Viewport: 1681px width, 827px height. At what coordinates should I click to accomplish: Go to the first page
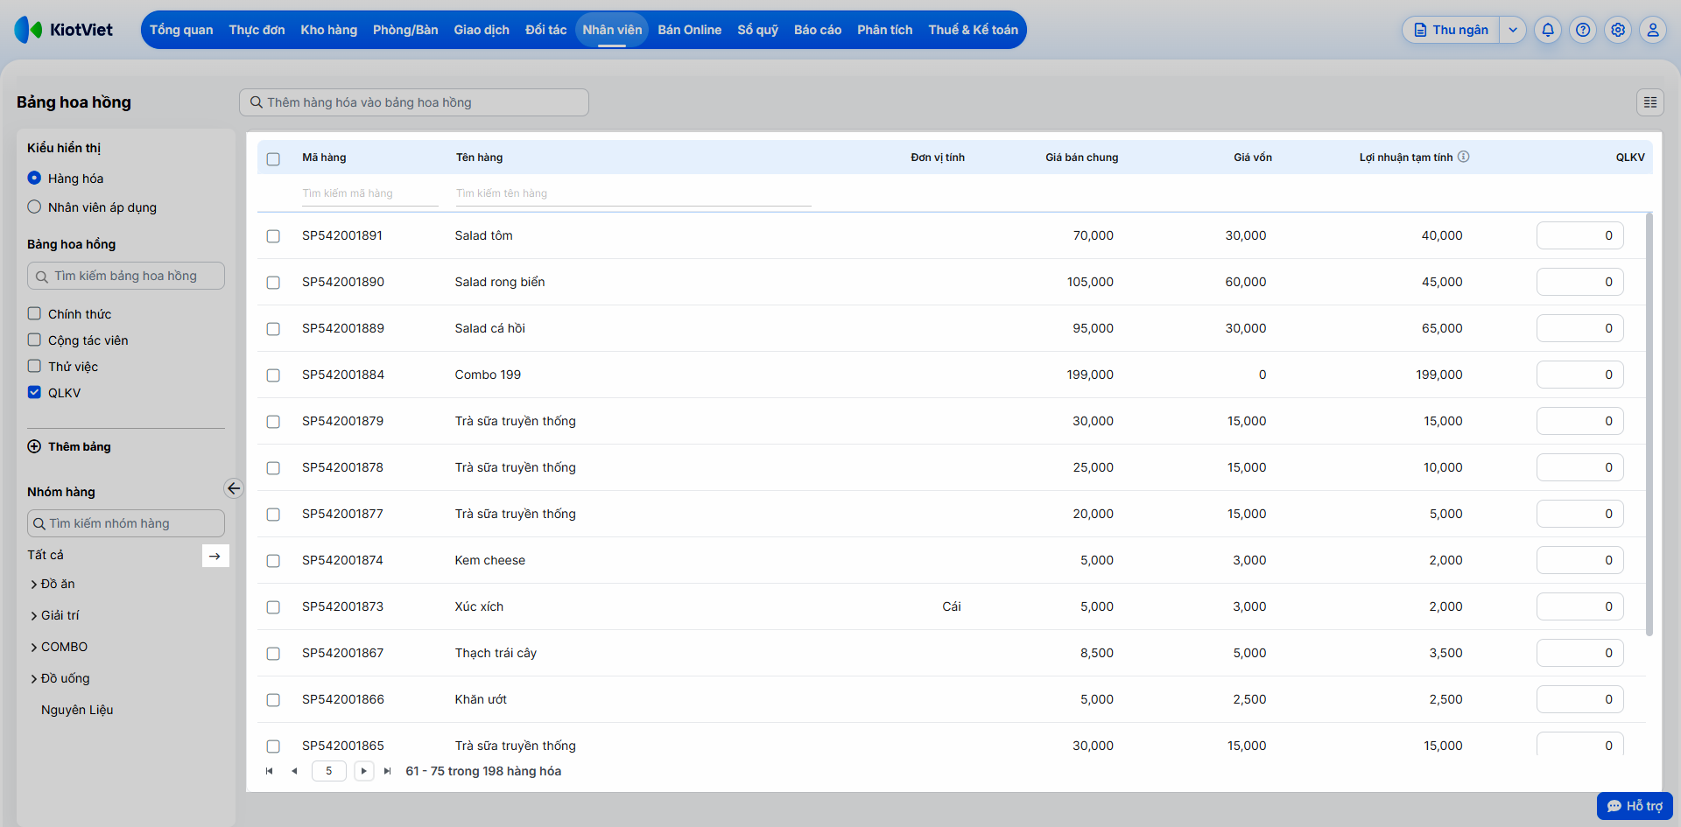pyautogui.click(x=270, y=771)
